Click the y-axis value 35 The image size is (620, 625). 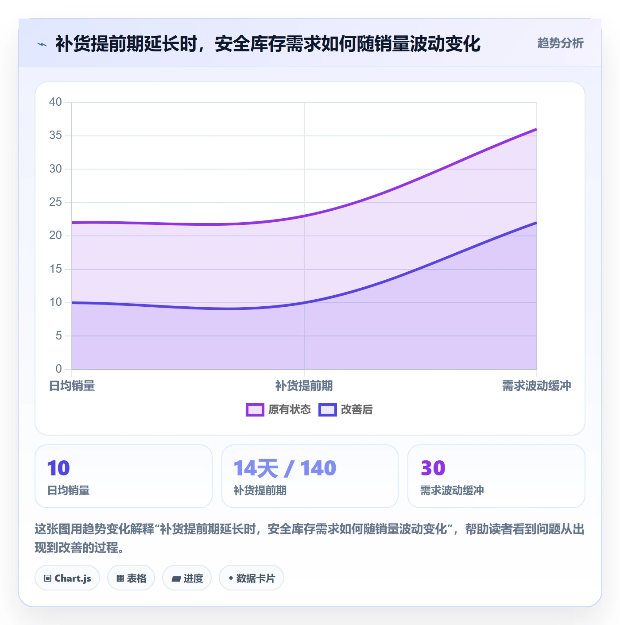(55, 135)
